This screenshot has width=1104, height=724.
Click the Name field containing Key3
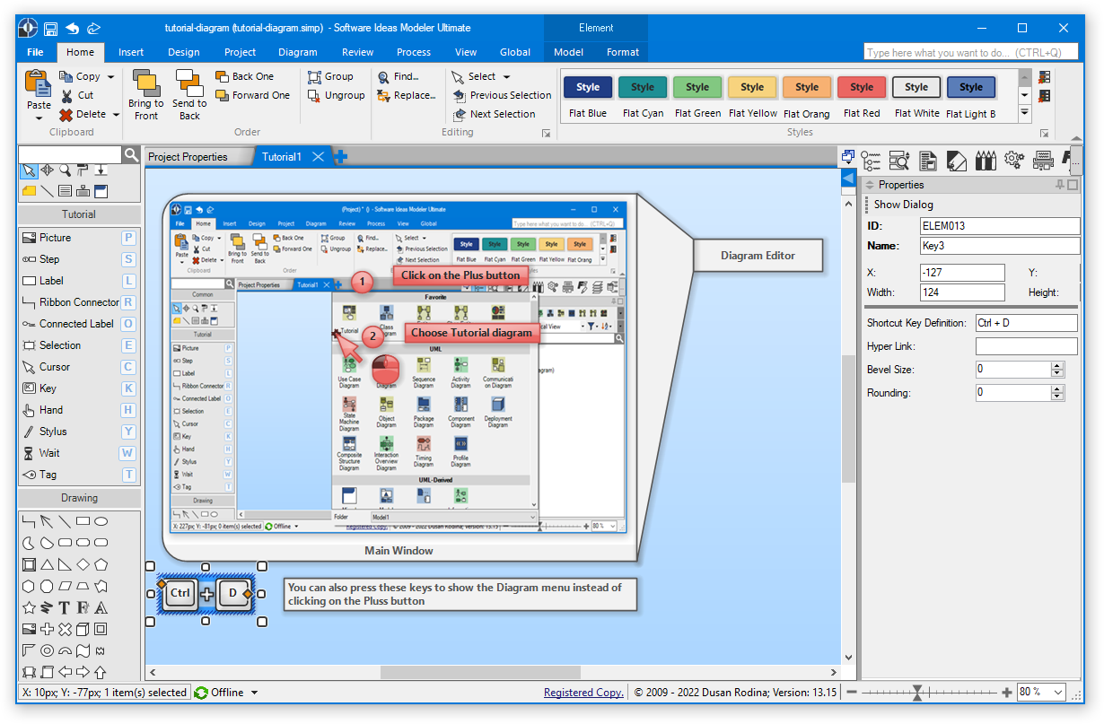pos(1000,246)
